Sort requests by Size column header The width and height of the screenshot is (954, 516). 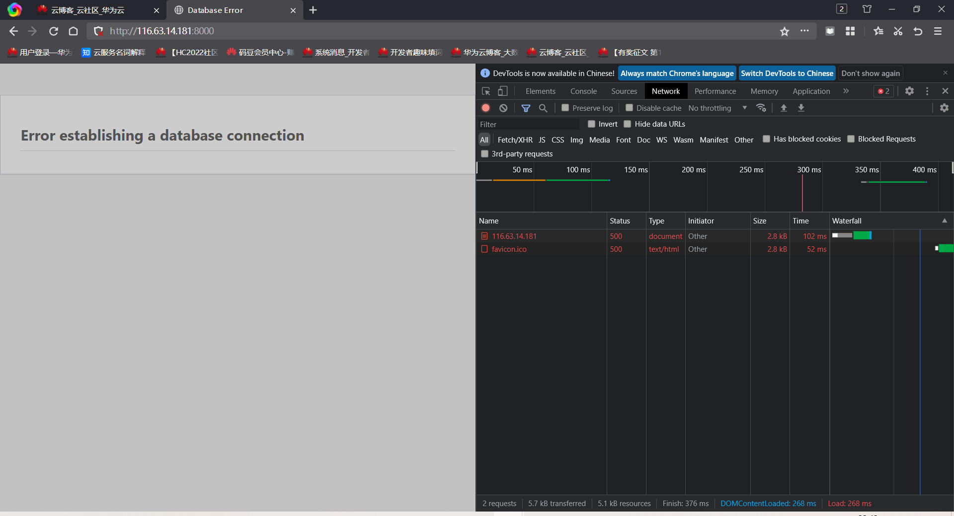point(770,221)
